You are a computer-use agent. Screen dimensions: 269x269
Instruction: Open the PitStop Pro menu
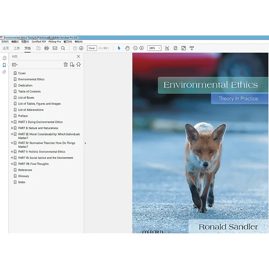point(55,42)
